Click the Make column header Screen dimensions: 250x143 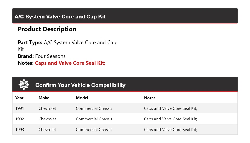[x=44, y=98]
